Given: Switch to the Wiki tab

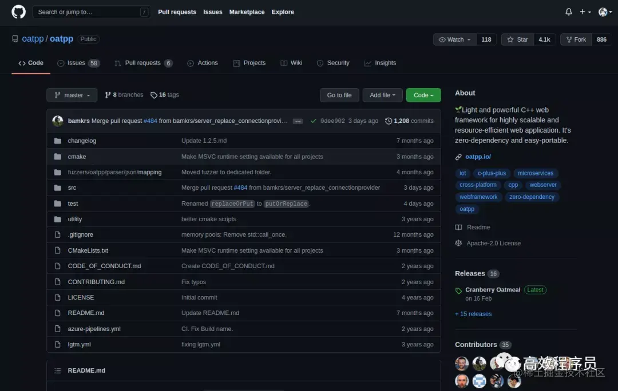Looking at the screenshot, I should click(291, 63).
